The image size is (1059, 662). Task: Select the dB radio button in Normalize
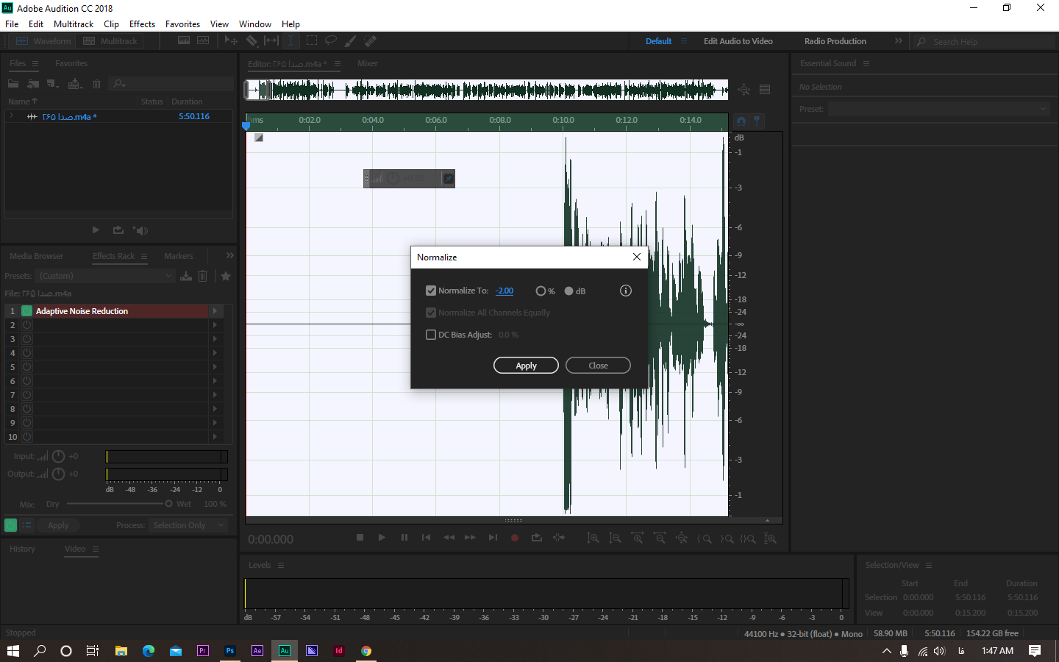click(x=568, y=291)
